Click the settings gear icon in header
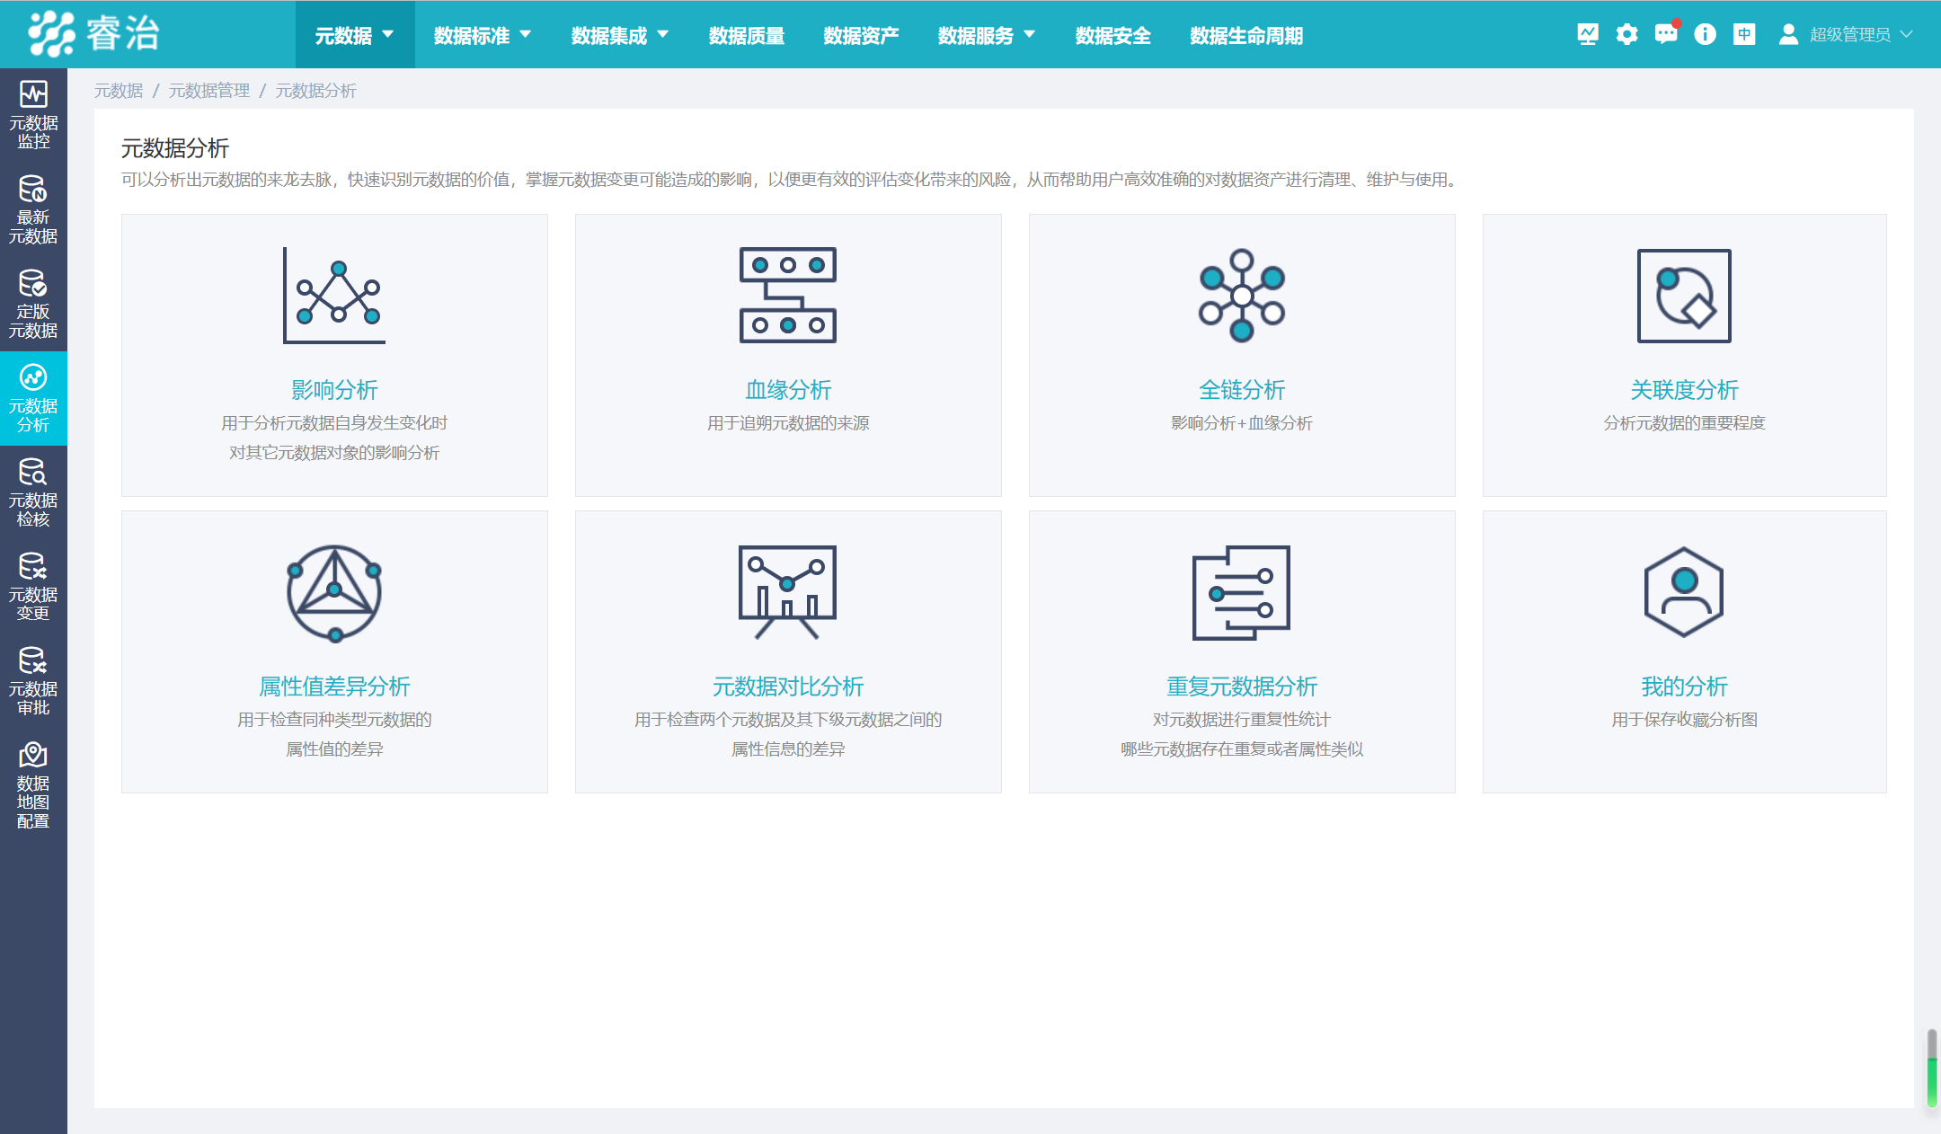Viewport: 1941px width, 1134px height. pyautogui.click(x=1626, y=34)
